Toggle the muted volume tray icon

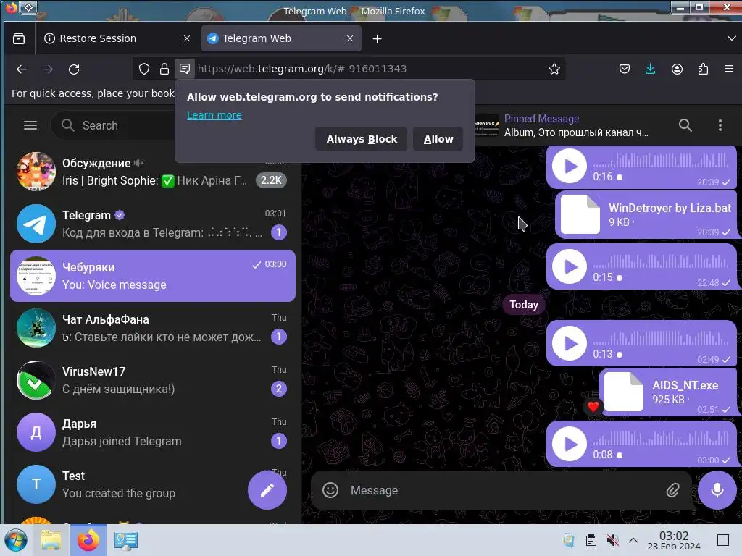click(x=613, y=540)
